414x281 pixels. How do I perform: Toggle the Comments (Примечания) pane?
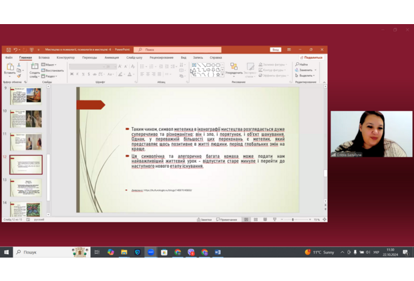pyautogui.click(x=226, y=219)
